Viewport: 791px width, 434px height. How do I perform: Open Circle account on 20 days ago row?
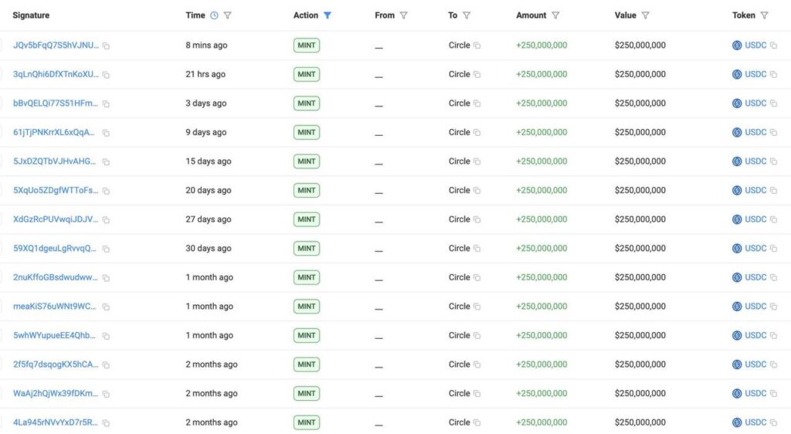(x=459, y=190)
